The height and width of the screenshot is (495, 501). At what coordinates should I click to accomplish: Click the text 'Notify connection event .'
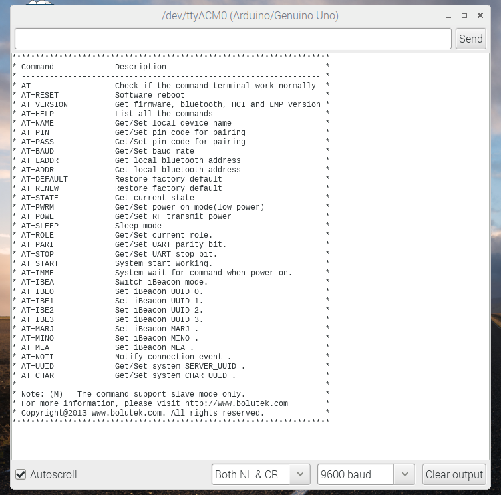173,357
